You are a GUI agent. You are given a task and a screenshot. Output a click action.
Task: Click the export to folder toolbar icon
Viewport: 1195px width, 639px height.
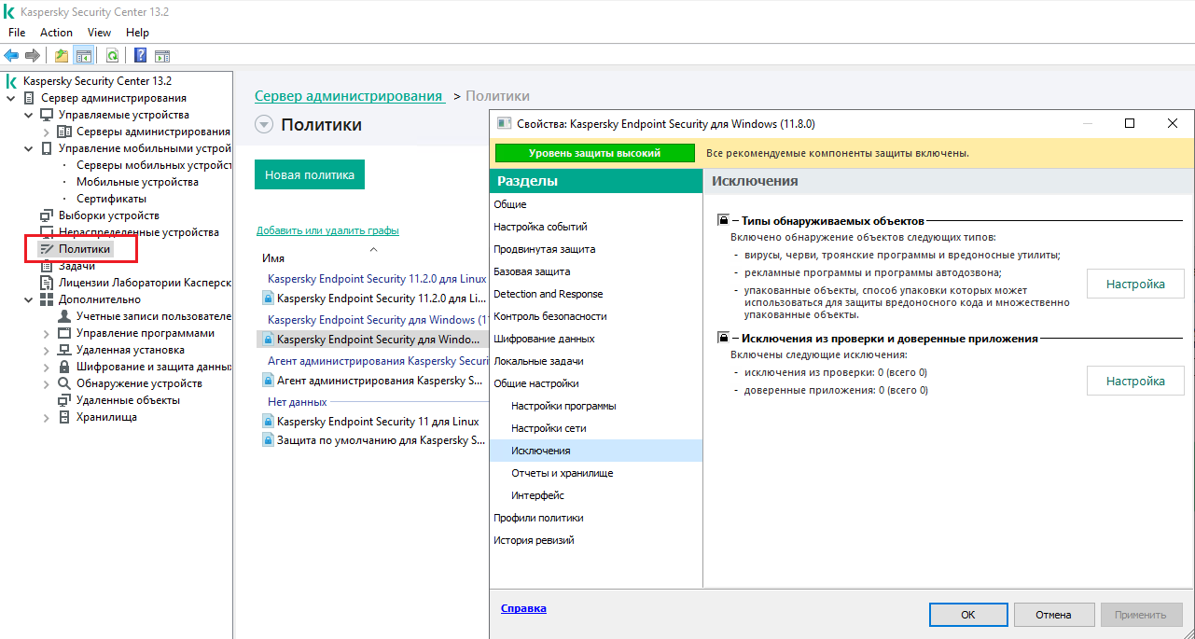61,55
